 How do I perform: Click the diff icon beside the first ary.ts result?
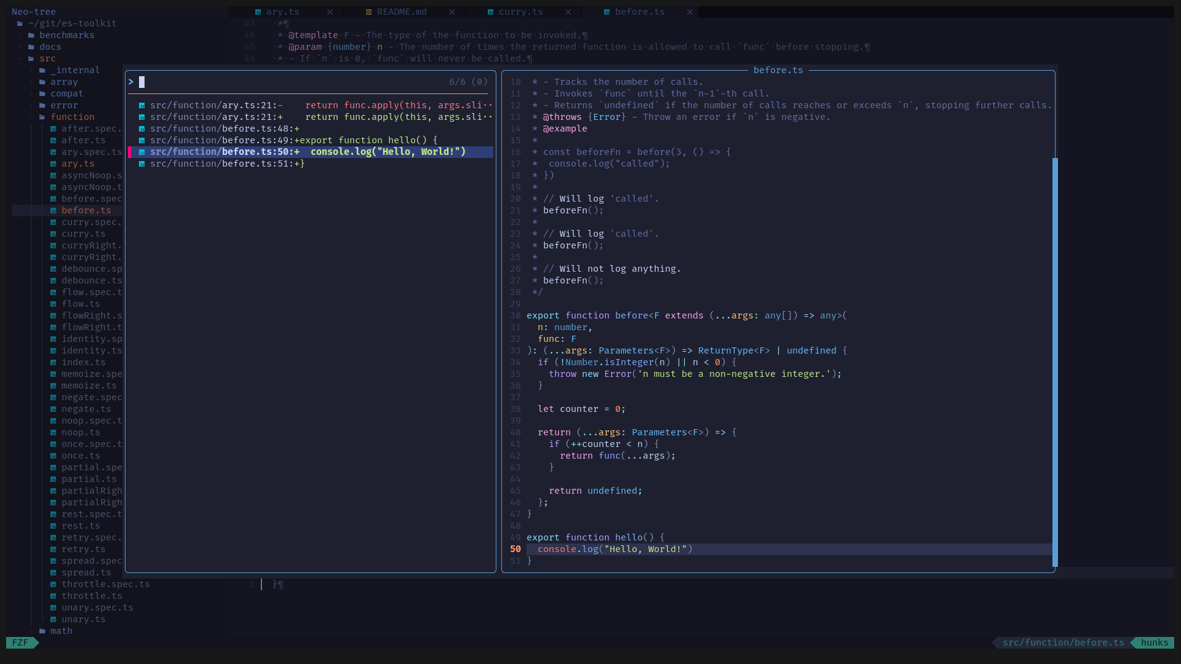coord(142,105)
